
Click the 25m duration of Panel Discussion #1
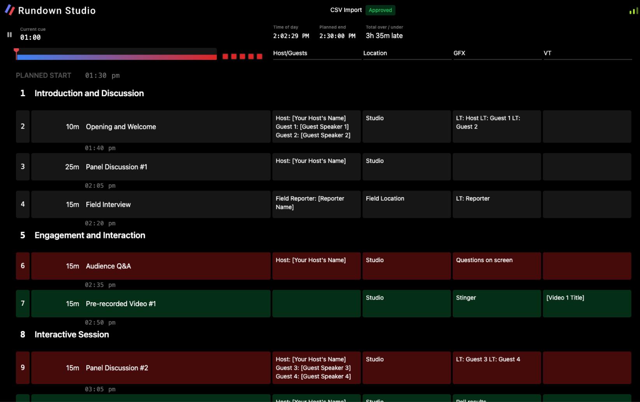pos(72,167)
